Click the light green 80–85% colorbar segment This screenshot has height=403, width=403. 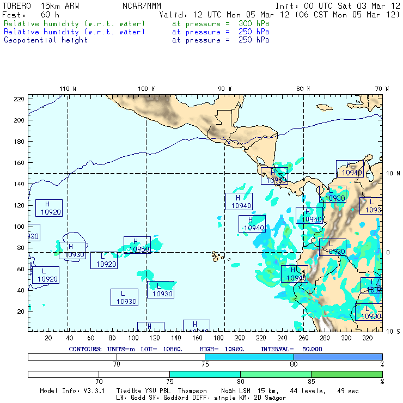tap(276, 375)
